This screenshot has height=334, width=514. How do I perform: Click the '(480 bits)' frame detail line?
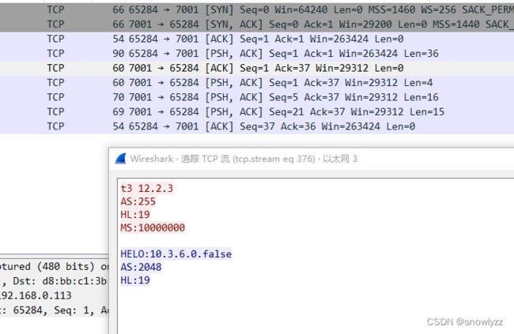point(55,267)
